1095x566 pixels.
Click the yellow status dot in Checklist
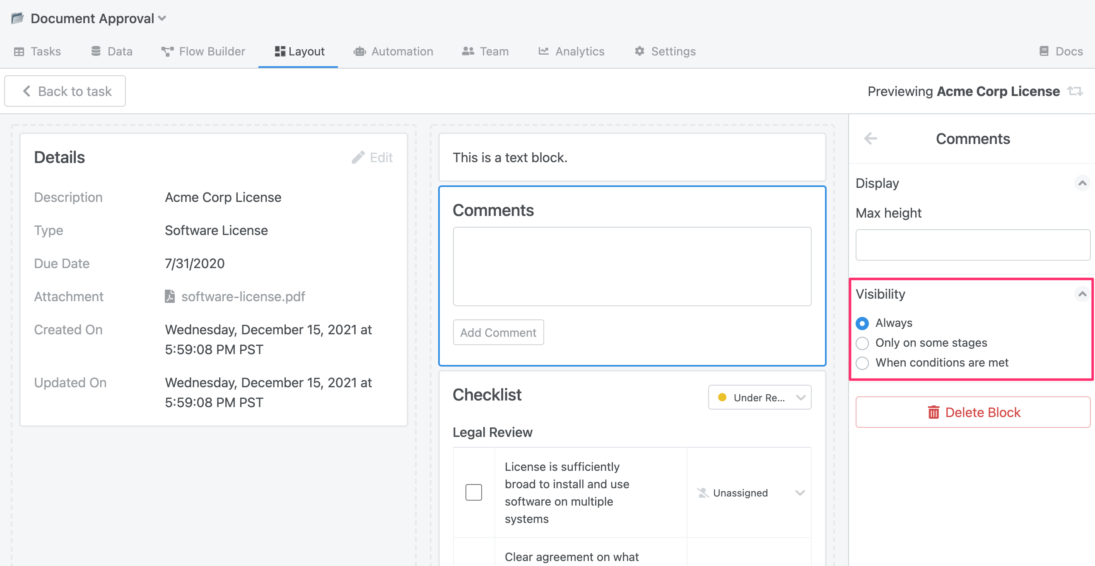click(722, 397)
